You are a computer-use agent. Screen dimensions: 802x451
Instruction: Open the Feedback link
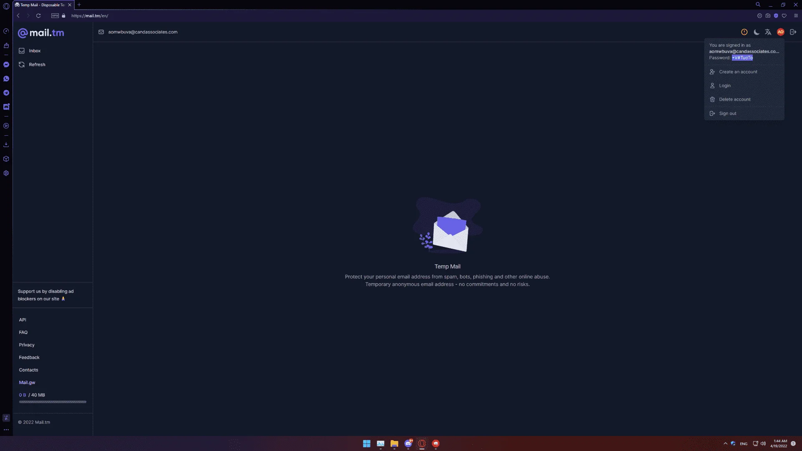tap(29, 357)
